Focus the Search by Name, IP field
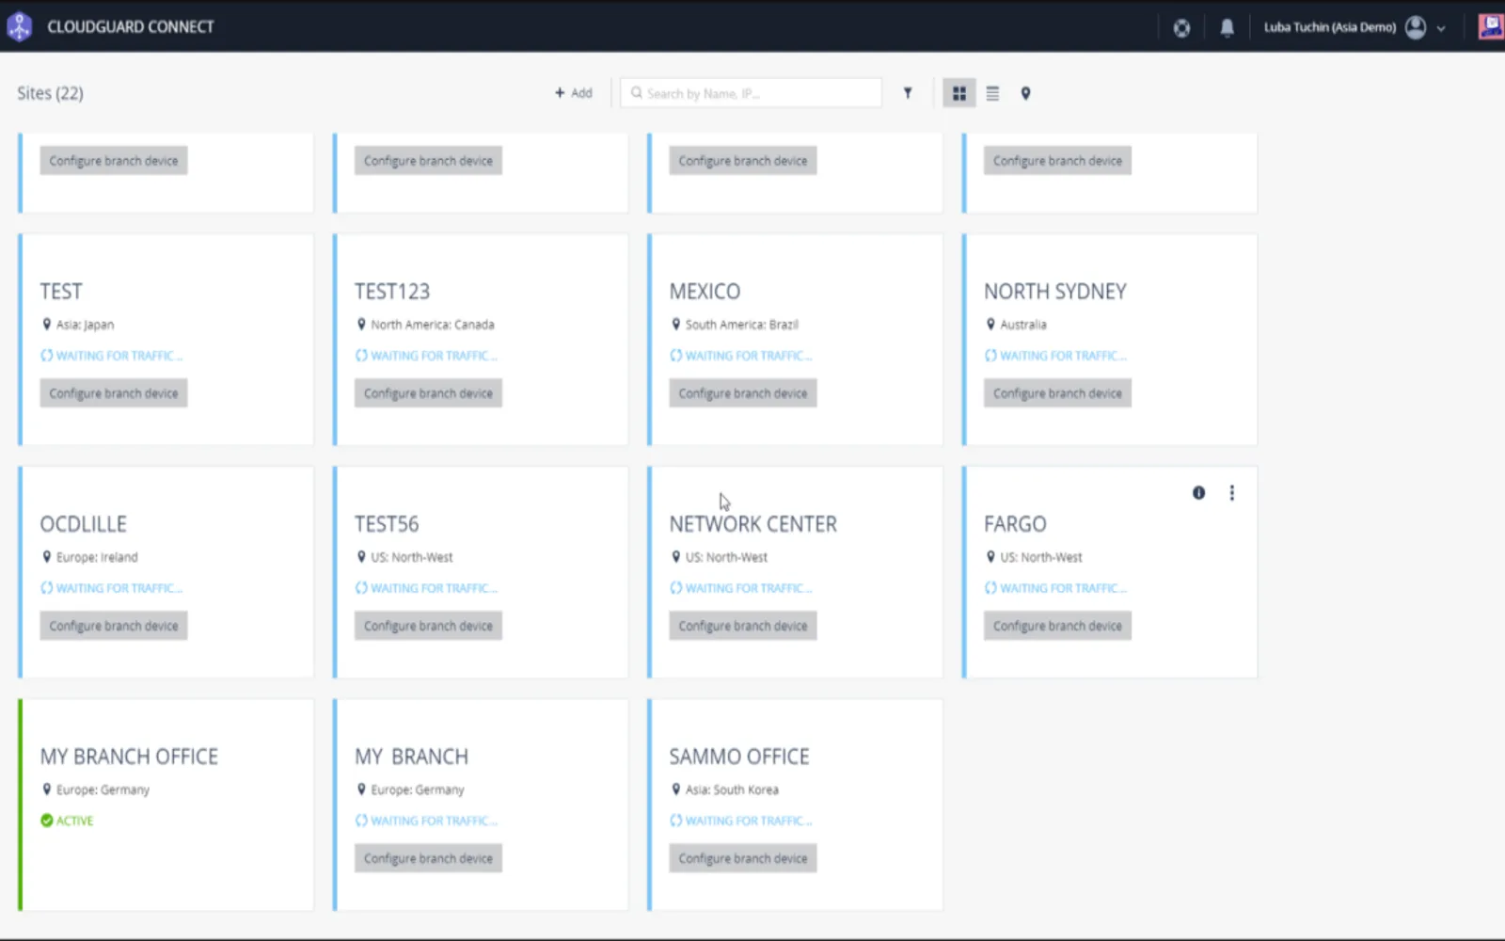 click(x=751, y=93)
